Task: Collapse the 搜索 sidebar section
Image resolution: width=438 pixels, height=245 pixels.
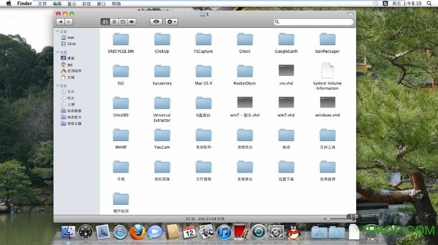Action: click(x=58, y=86)
